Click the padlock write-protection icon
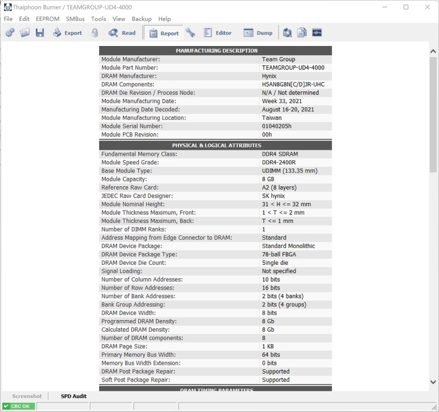This screenshot has width=439, height=412. click(95, 33)
